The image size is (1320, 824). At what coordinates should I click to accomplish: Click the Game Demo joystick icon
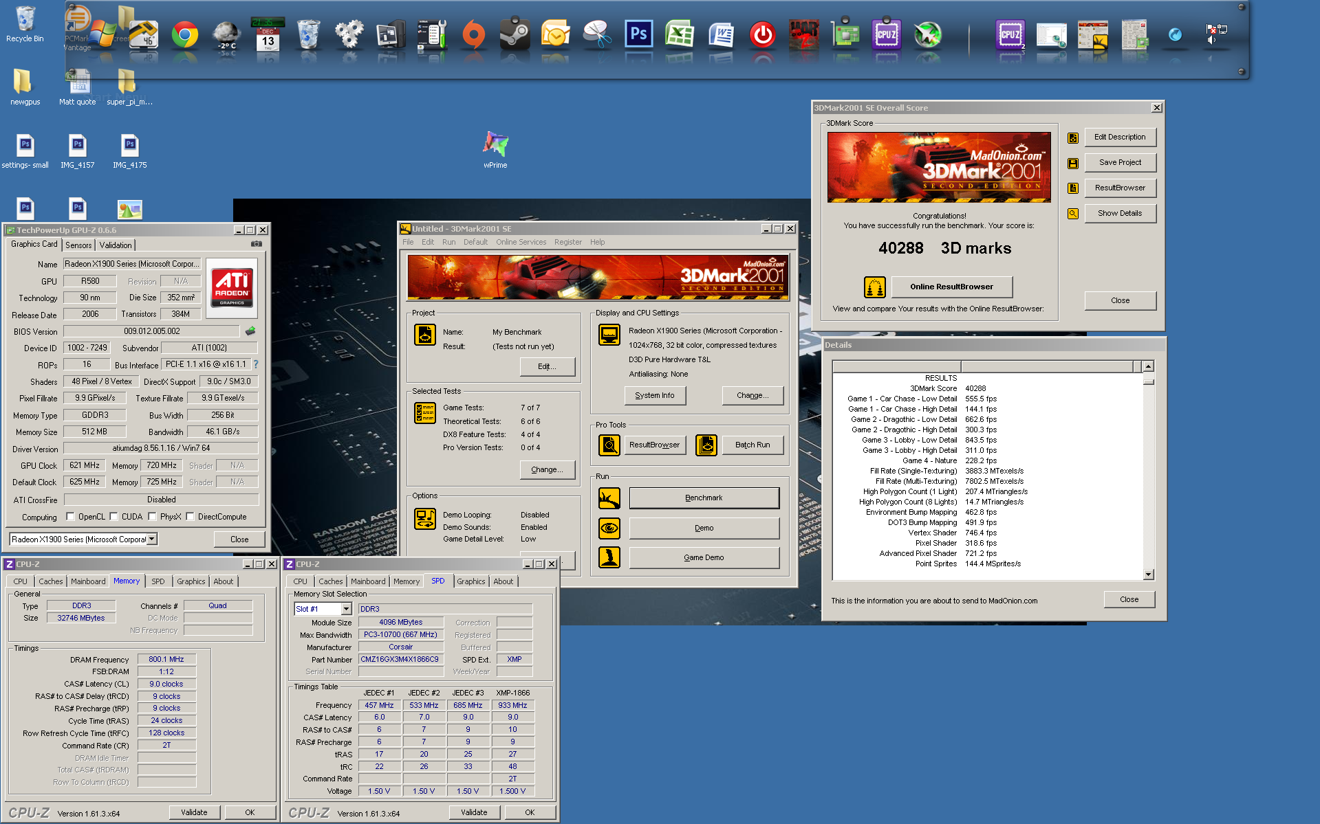click(x=609, y=557)
